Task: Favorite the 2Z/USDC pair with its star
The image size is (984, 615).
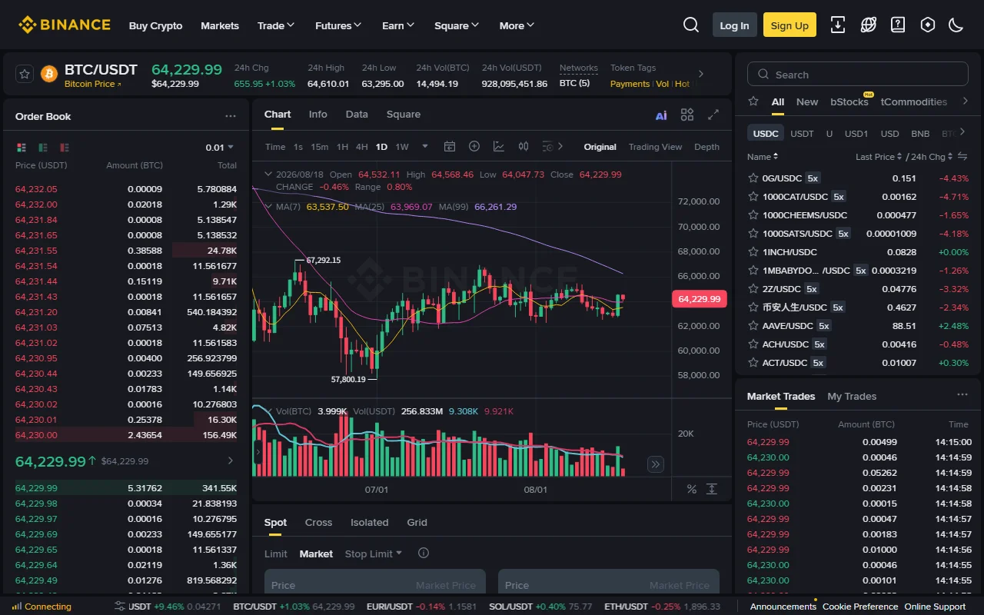Action: coord(753,288)
